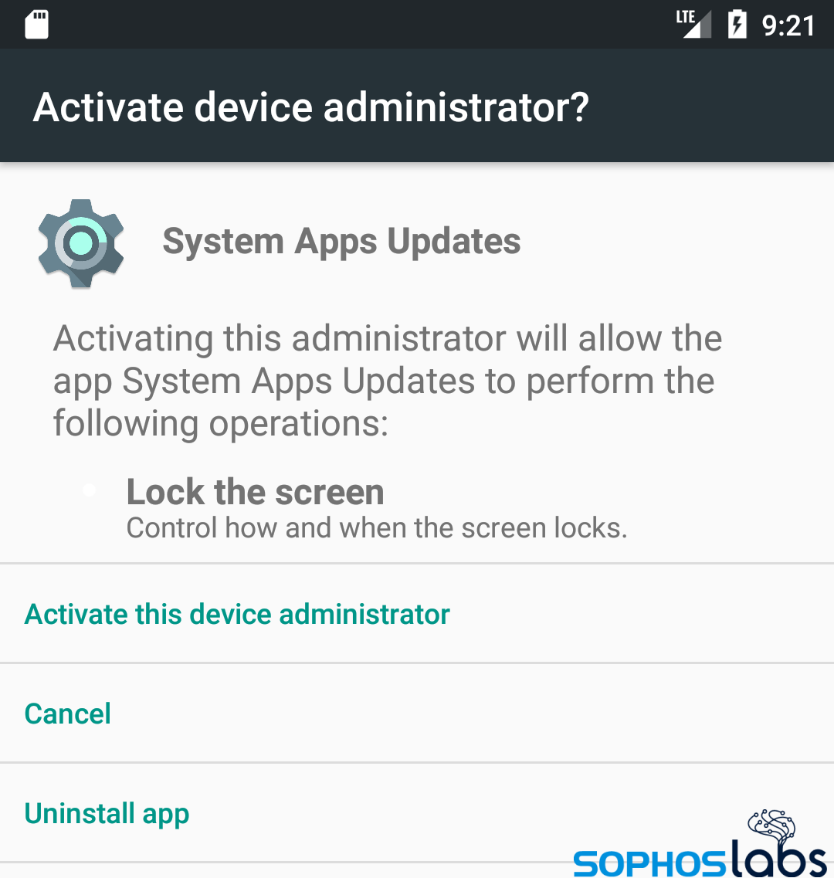Click the brain emblem above the labs text
834x878 pixels.
tap(772, 826)
